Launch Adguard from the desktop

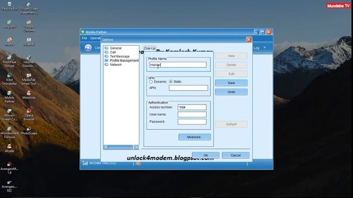9,24
